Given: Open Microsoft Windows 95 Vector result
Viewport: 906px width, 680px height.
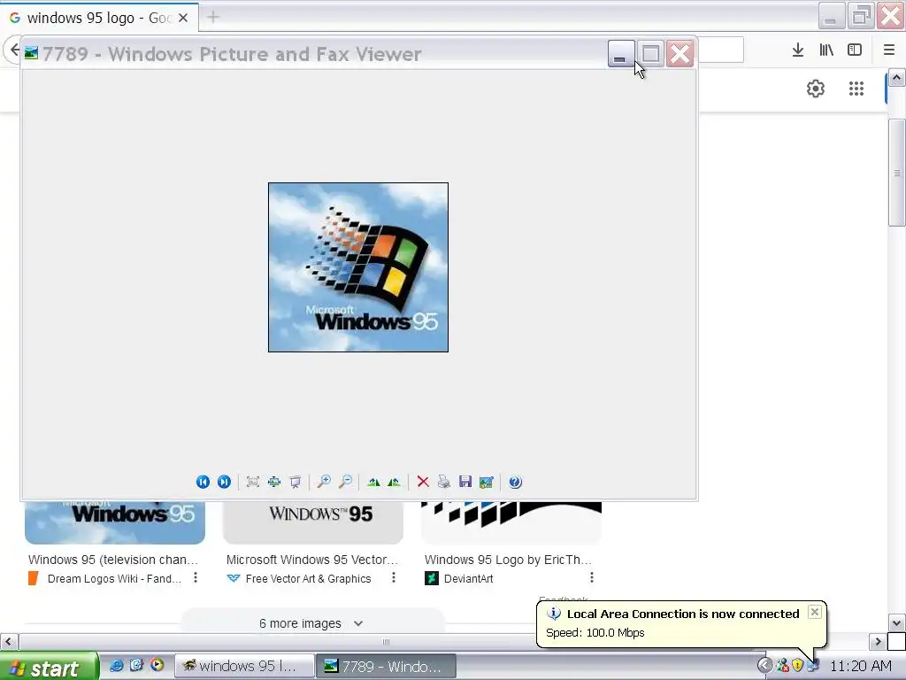Looking at the screenshot, I should pyautogui.click(x=312, y=560).
